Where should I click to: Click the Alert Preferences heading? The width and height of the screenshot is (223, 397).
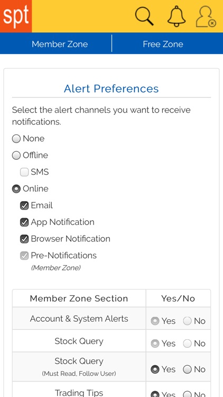click(111, 88)
